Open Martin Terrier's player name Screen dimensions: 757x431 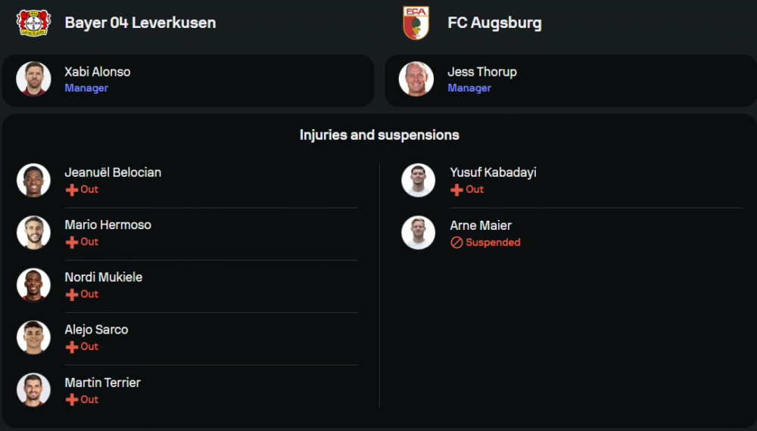pyautogui.click(x=102, y=383)
